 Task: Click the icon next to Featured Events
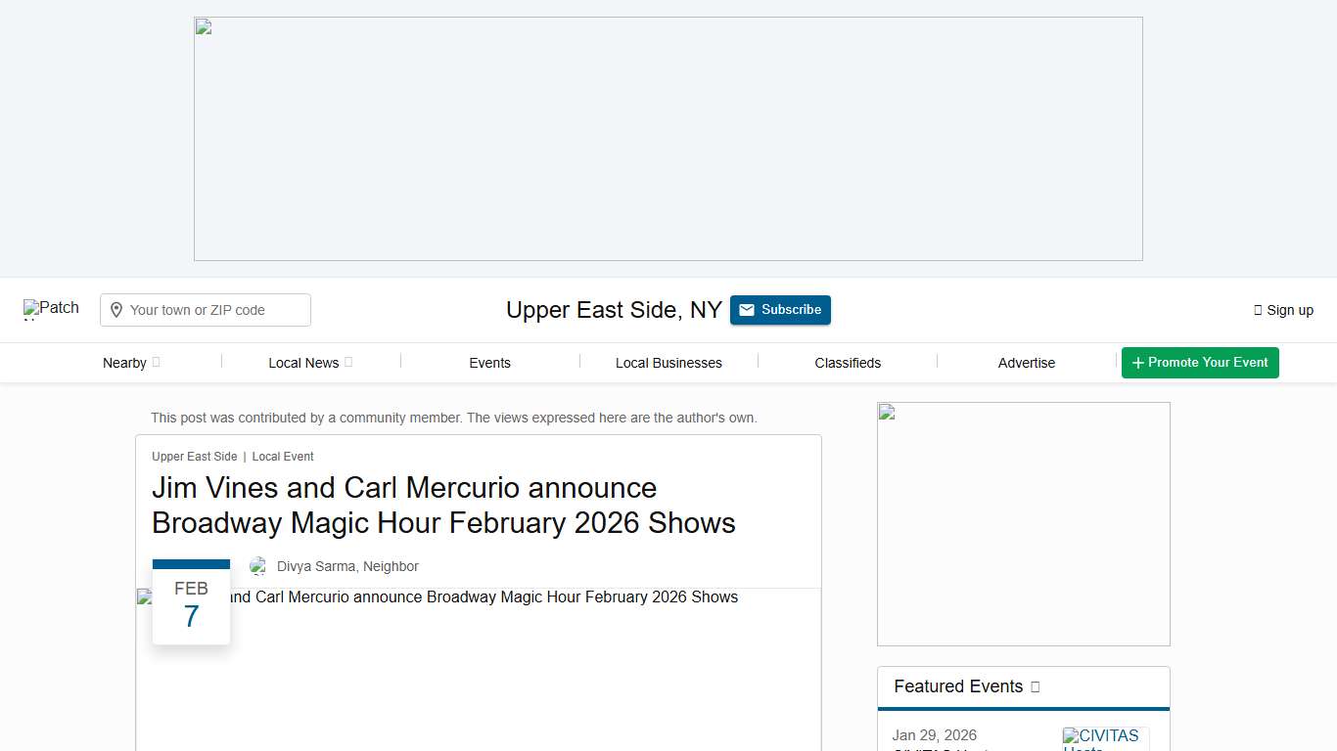pos(1036,686)
